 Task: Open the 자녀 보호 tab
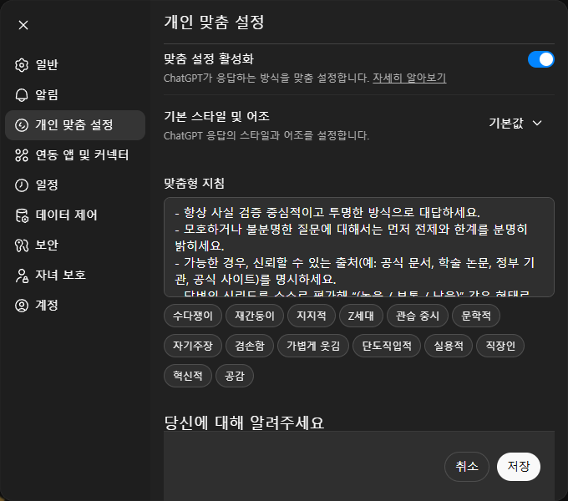[75, 276]
